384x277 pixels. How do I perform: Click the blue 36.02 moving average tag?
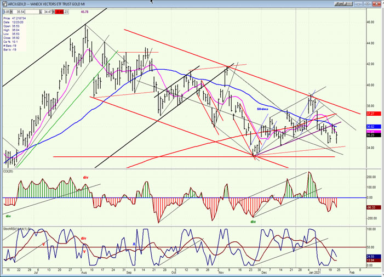(x=370, y=127)
